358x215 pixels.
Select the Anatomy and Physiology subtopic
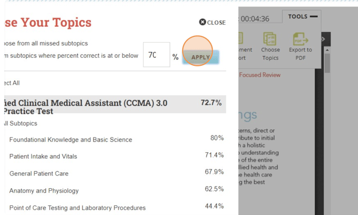pos(44,191)
